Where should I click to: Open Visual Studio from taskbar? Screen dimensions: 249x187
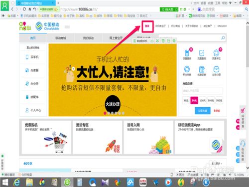tap(105, 183)
